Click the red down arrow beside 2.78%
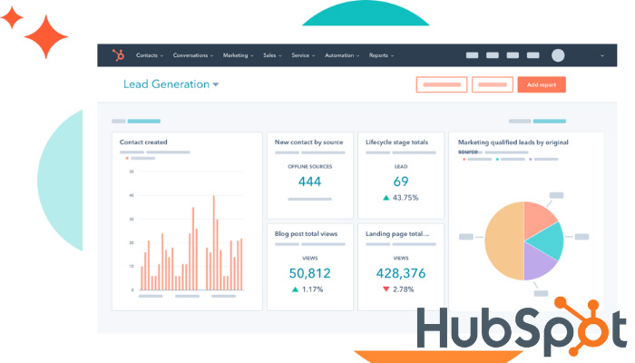Image resolution: width=635 pixels, height=363 pixels. point(386,289)
